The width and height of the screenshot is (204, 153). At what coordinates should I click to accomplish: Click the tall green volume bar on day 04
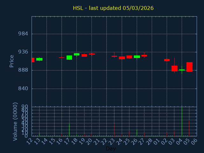(182, 121)
